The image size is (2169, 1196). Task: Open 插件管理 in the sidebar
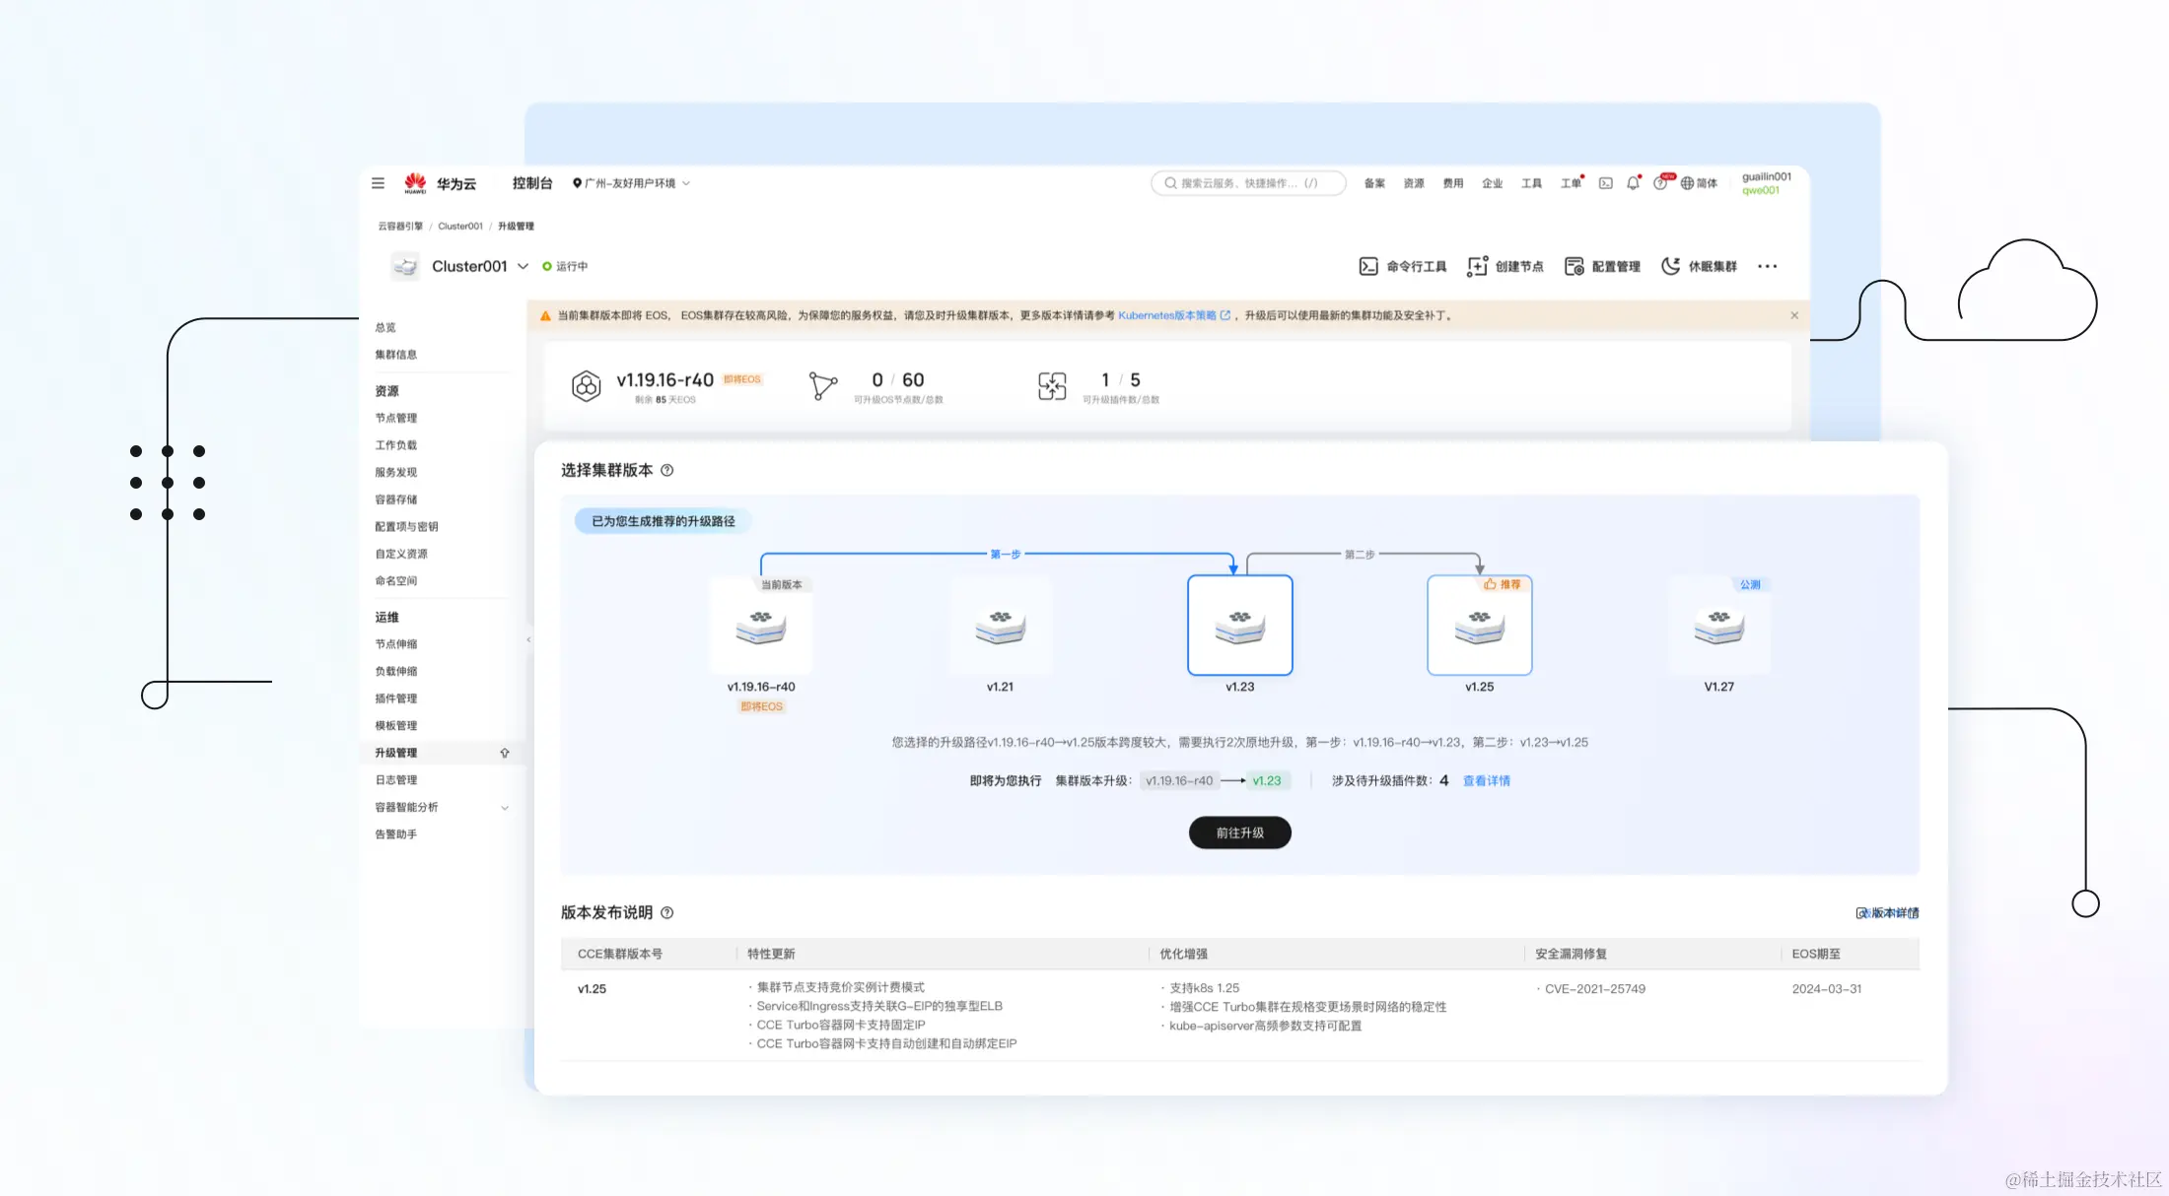tap(396, 698)
